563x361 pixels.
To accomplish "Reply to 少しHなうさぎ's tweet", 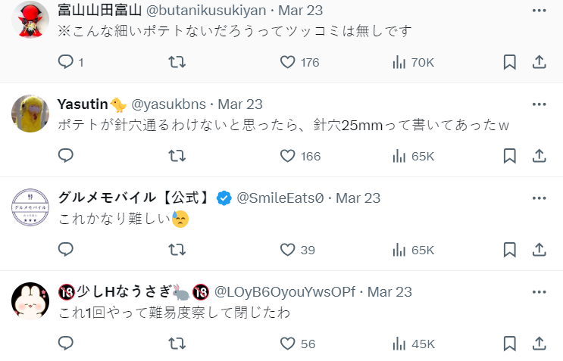I will point(66,344).
